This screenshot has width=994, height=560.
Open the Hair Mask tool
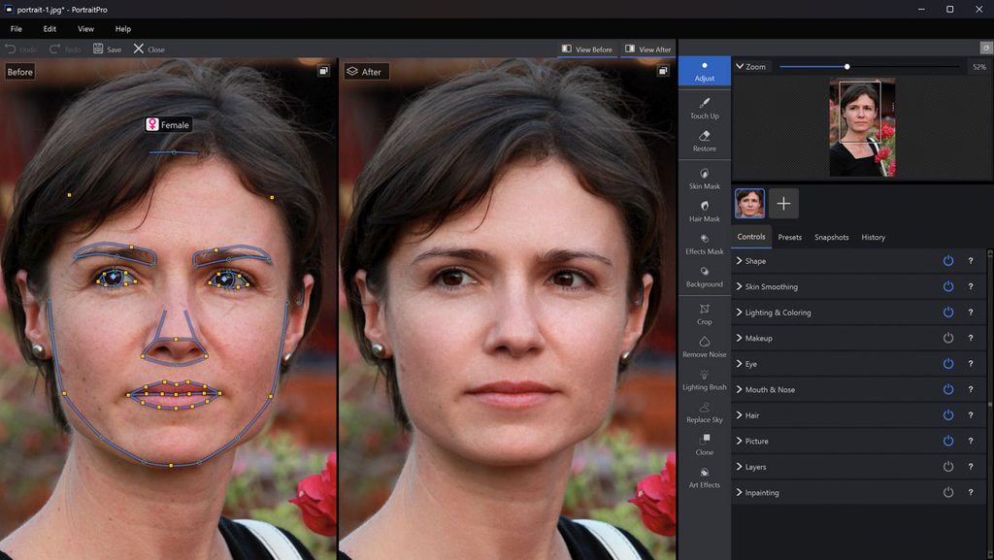coord(705,212)
